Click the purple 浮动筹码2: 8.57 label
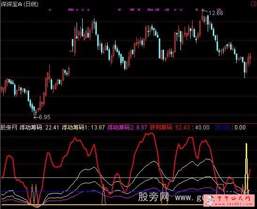 (127, 128)
